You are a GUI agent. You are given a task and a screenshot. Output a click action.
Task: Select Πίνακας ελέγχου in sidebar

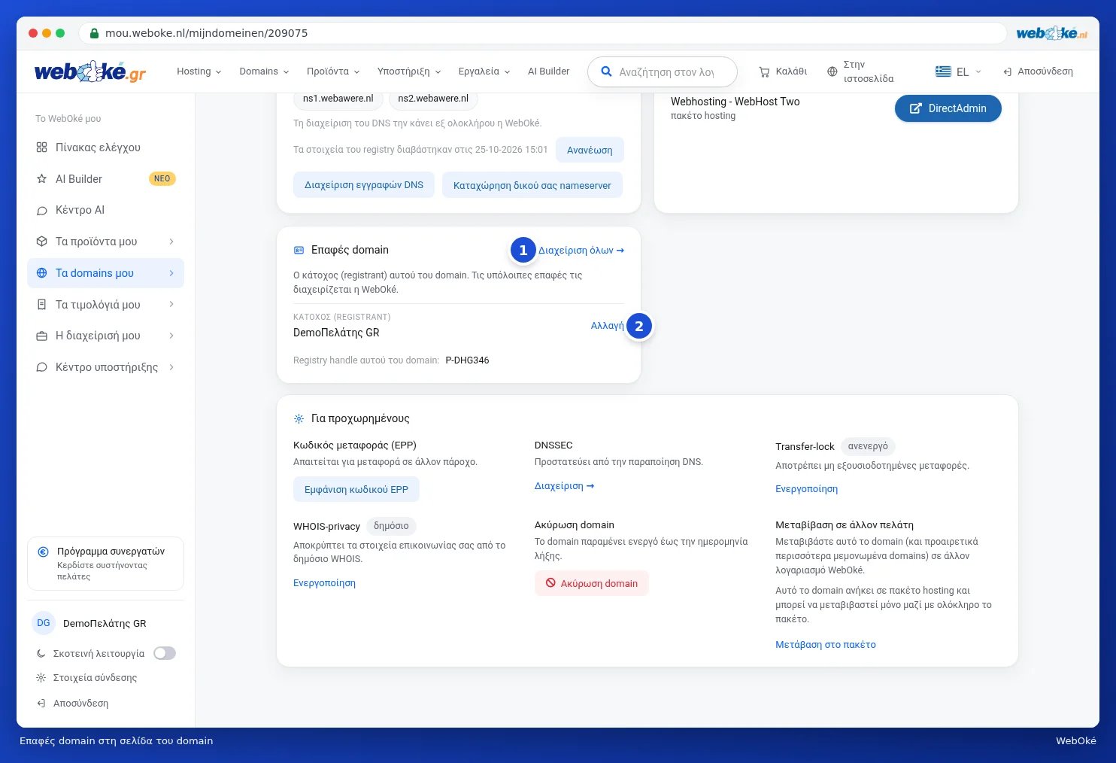[105, 147]
